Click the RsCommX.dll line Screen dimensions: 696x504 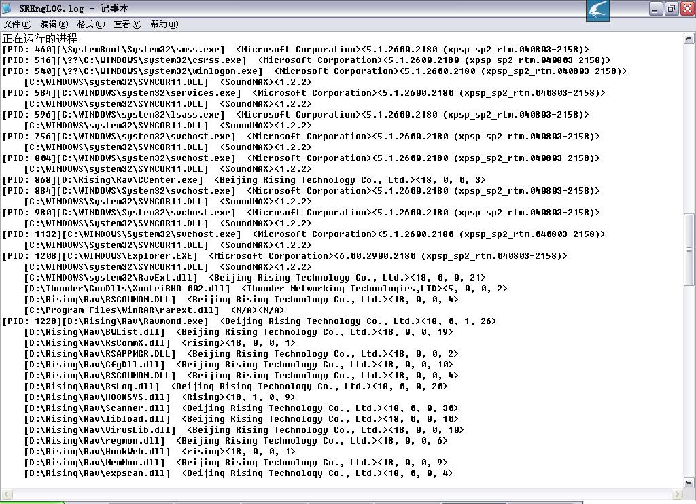(x=160, y=343)
